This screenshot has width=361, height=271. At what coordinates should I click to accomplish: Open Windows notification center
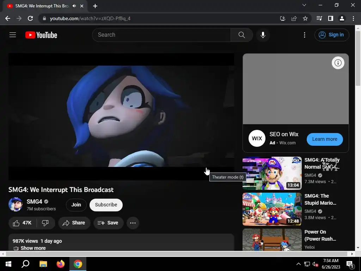coord(350,264)
